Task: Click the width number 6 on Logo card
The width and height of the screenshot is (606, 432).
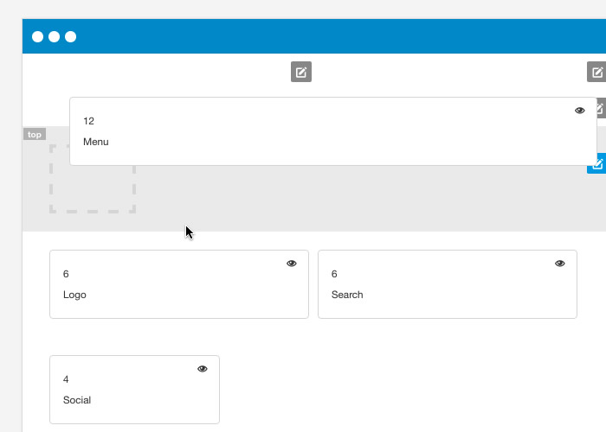Action: (66, 274)
